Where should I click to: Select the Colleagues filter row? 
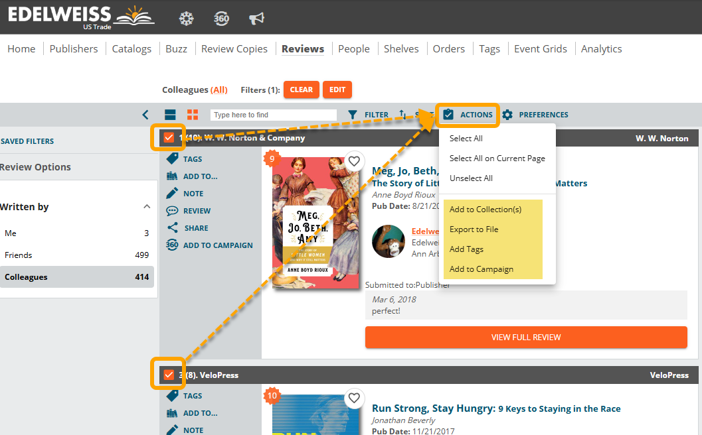pyautogui.click(x=77, y=277)
